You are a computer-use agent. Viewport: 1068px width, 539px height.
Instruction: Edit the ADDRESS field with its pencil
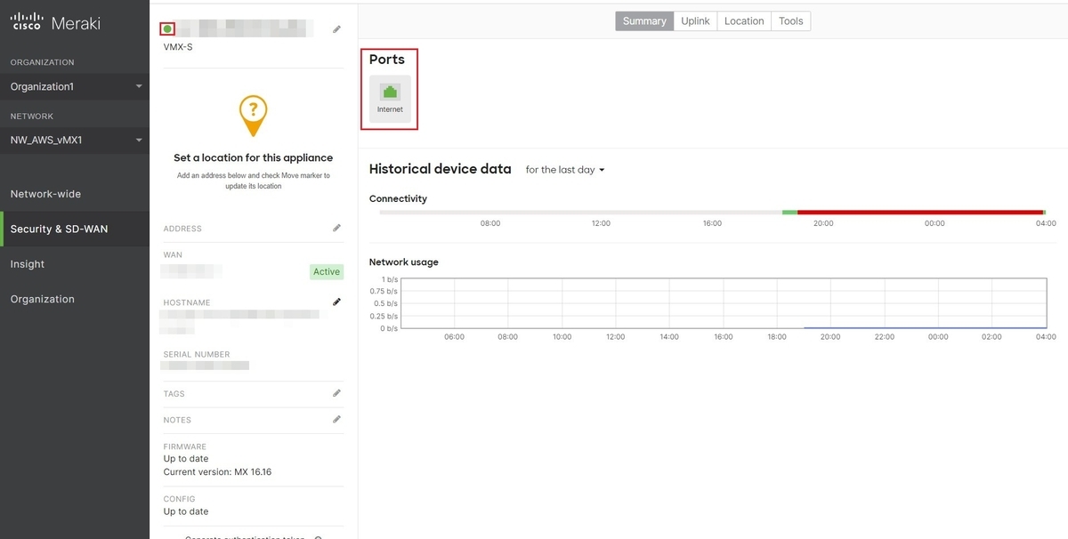tap(336, 229)
